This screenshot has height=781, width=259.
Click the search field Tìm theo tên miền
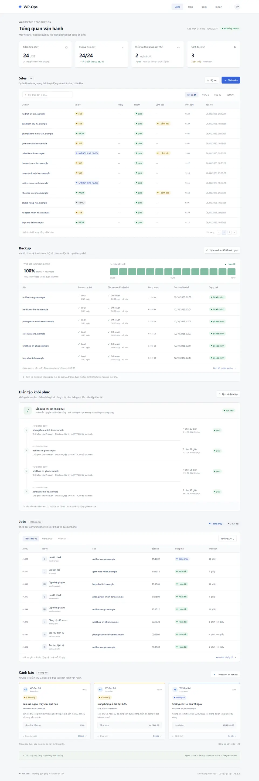coord(47,95)
